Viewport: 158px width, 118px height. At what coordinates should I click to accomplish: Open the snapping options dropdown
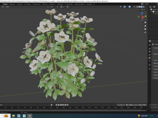64,7
